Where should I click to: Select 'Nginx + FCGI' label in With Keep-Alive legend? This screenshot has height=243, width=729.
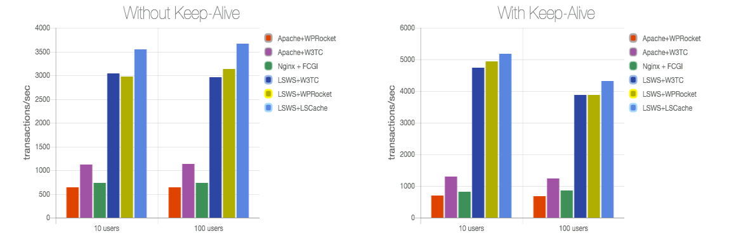click(662, 66)
